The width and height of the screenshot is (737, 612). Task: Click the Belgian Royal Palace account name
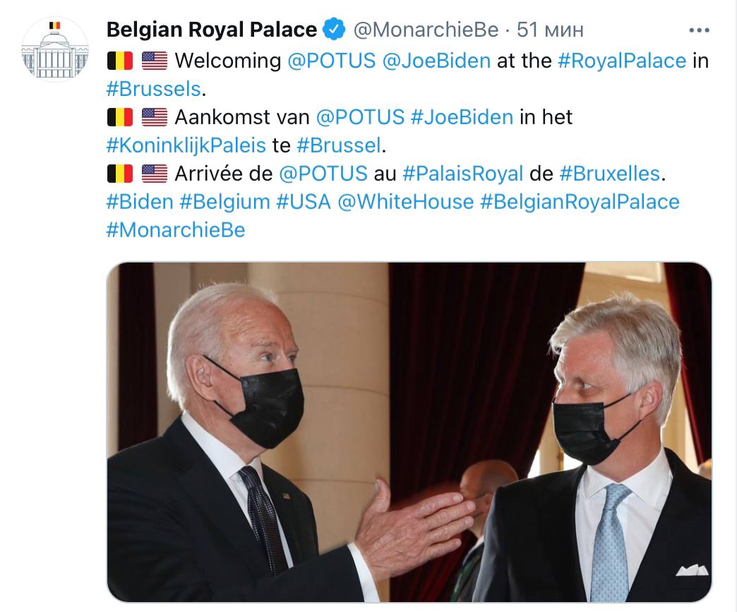[x=212, y=30]
